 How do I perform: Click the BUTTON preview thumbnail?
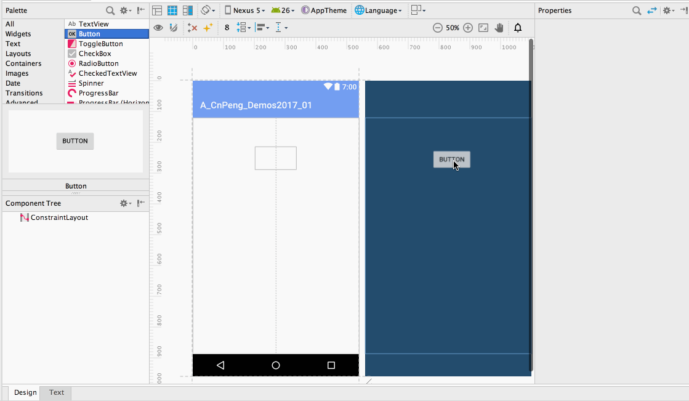point(75,141)
